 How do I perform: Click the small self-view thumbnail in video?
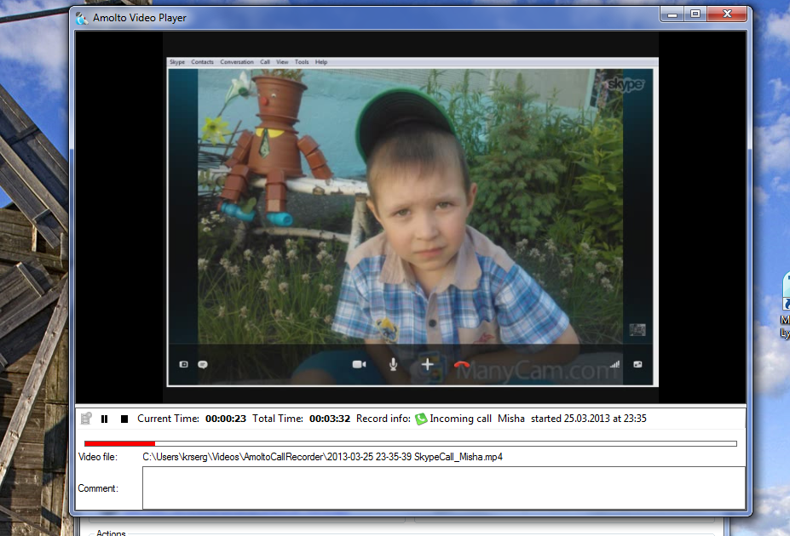pyautogui.click(x=637, y=330)
